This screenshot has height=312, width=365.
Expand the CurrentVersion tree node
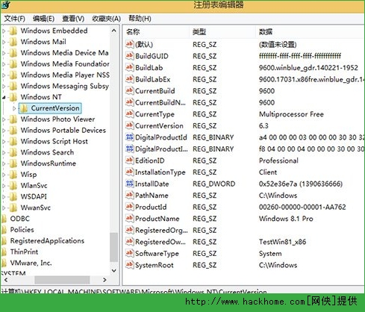14,108
